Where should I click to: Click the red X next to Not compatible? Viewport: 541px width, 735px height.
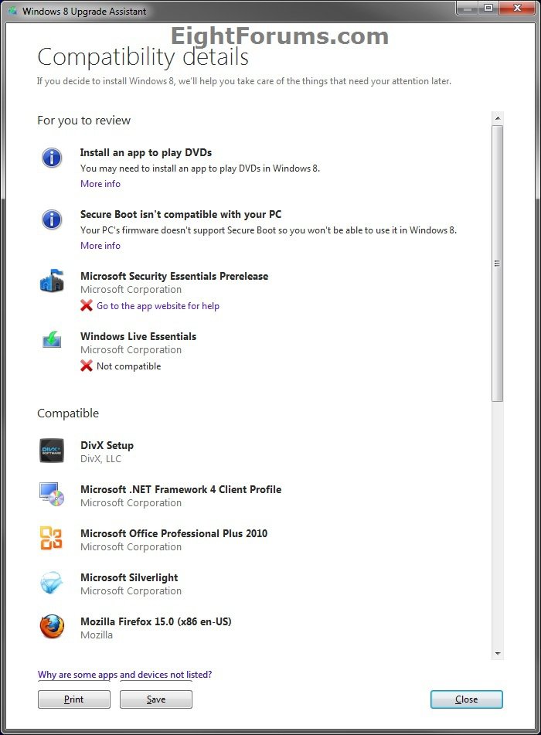[87, 366]
